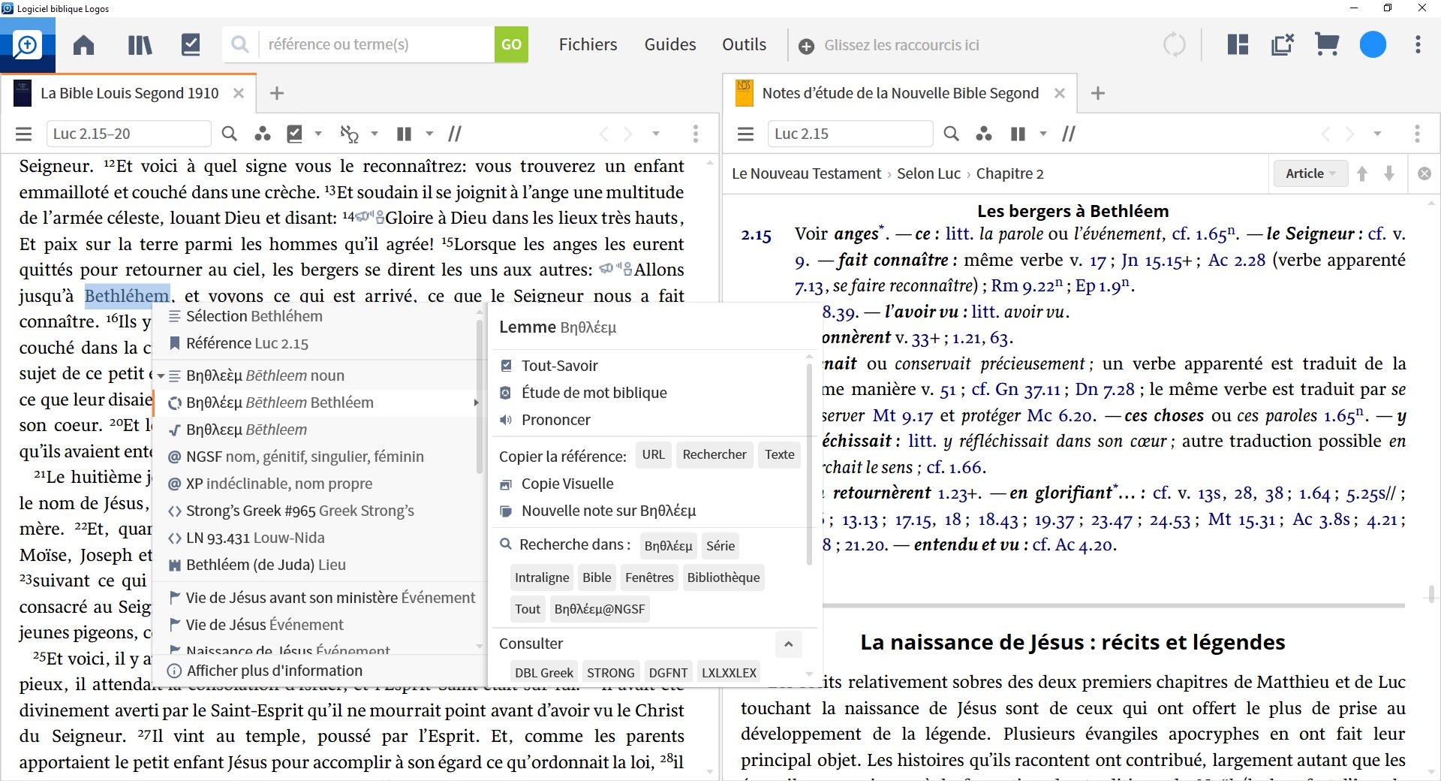The width and height of the screenshot is (1441, 781).
Task: Click the column view icon in Bible pane
Action: 404,134
